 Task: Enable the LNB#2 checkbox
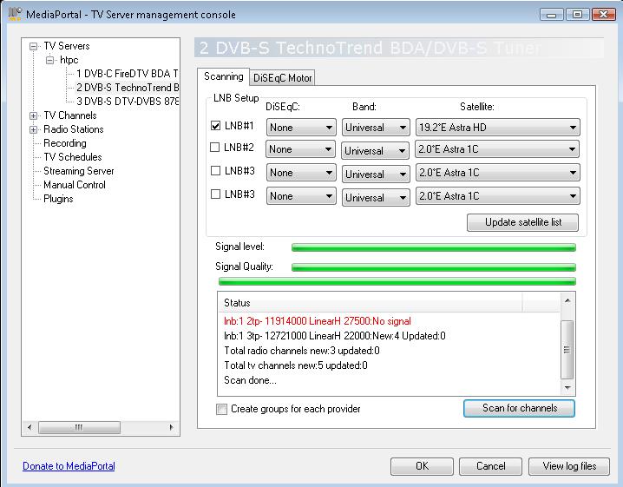(214, 147)
